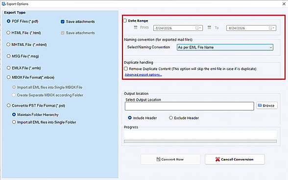Open Advanced export options link
The width and height of the screenshot is (288, 180).
143,75
